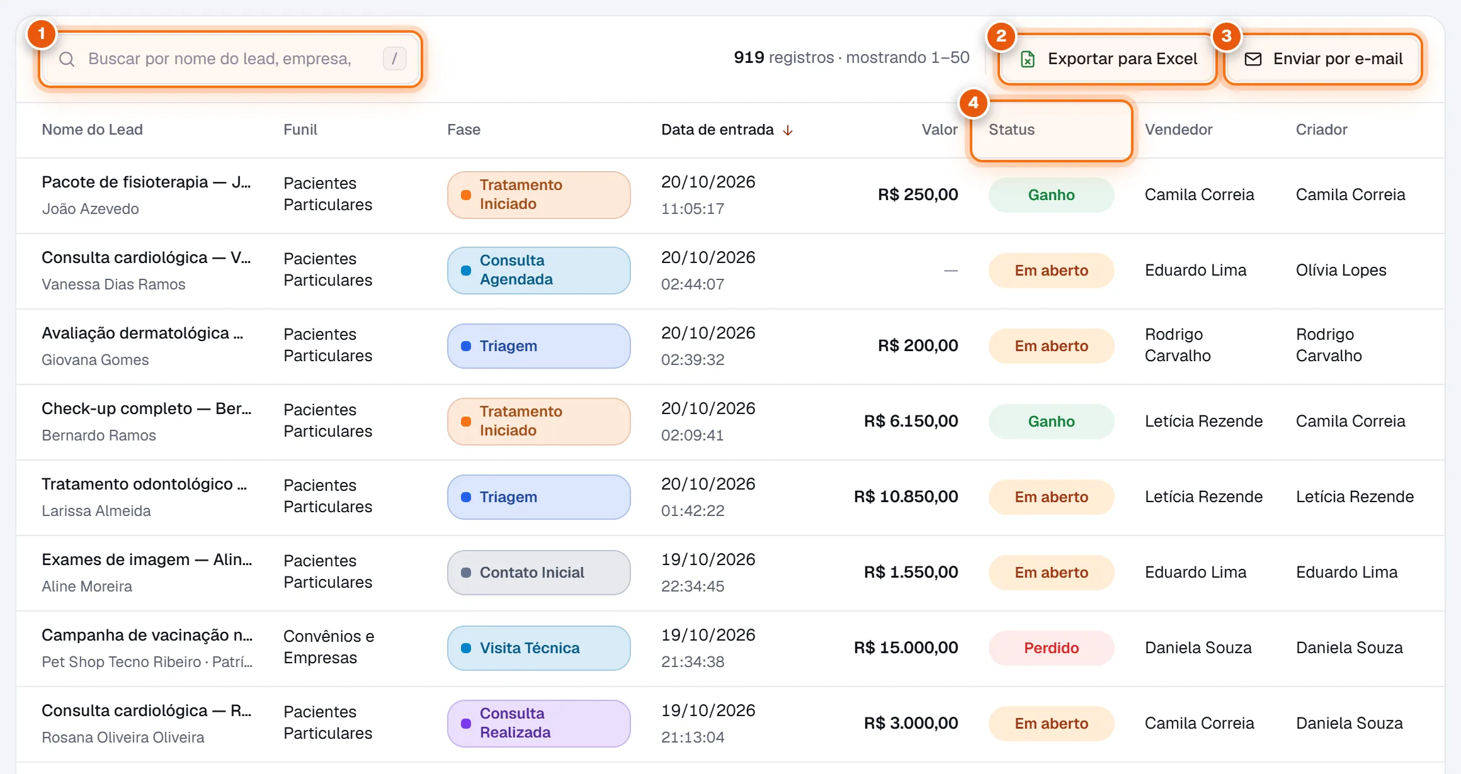The height and width of the screenshot is (774, 1461).
Task: Sort by the Status column header
Action: pyautogui.click(x=1011, y=130)
